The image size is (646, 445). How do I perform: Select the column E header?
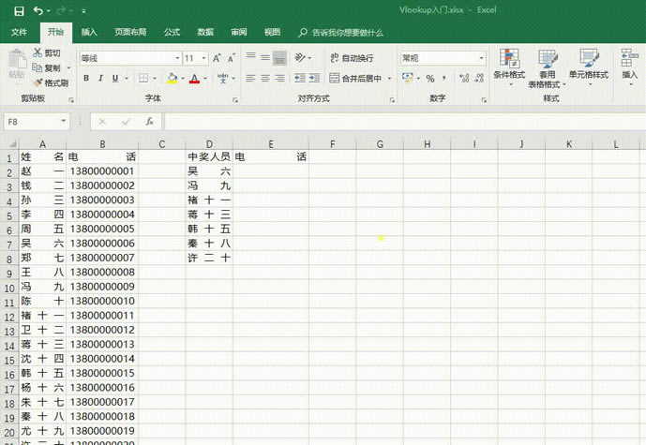coord(271,144)
